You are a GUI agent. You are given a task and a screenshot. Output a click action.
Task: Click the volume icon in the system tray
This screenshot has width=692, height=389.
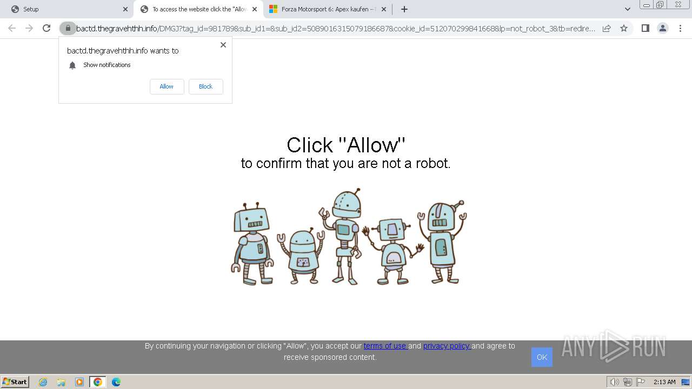click(x=614, y=382)
